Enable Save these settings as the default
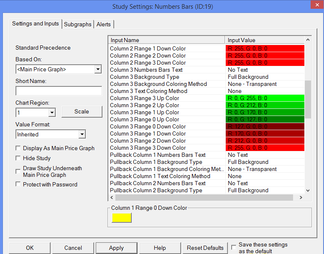This screenshot has width=324, height=254. click(x=234, y=247)
